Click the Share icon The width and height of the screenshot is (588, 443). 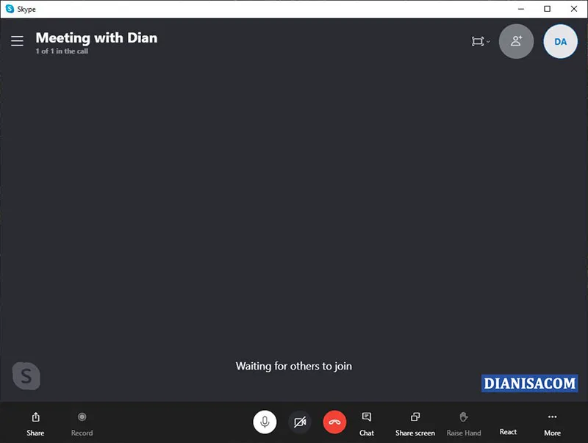click(35, 422)
